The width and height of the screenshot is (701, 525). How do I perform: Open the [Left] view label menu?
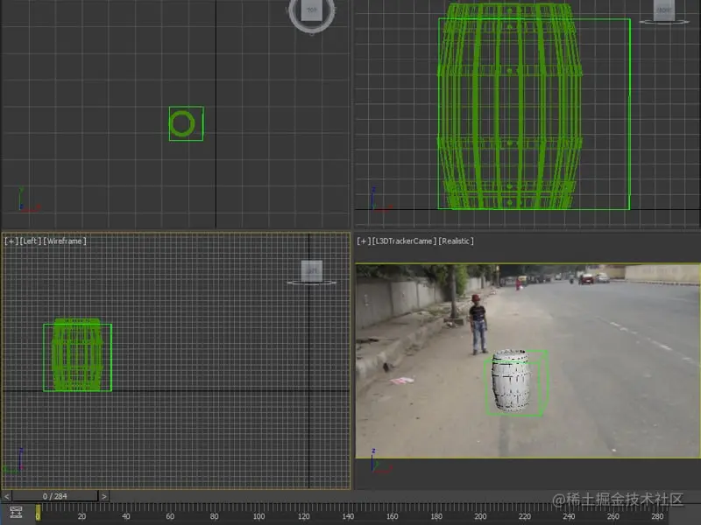[30, 241]
